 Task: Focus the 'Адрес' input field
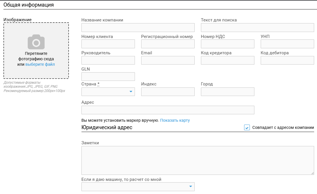click(x=168, y=110)
